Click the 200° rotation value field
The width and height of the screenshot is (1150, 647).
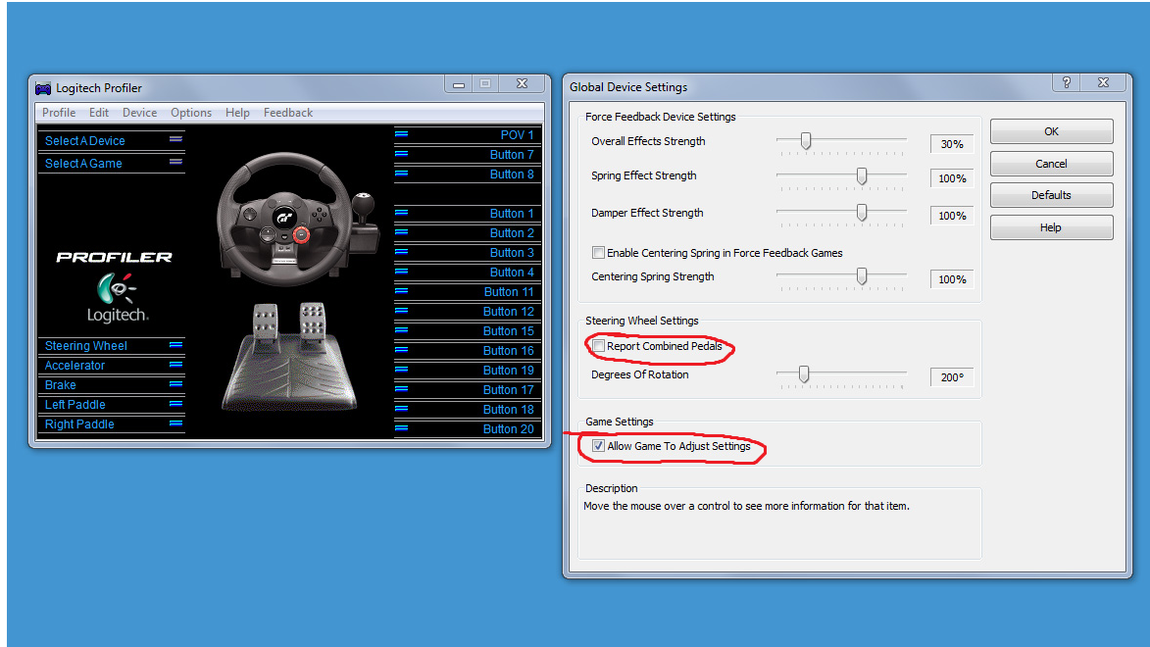tap(952, 377)
